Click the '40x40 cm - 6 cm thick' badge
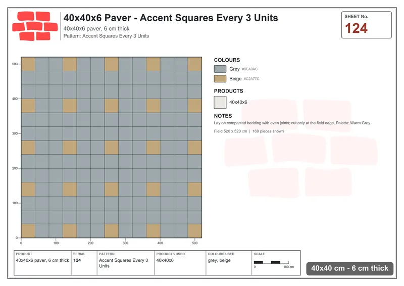 349,268
